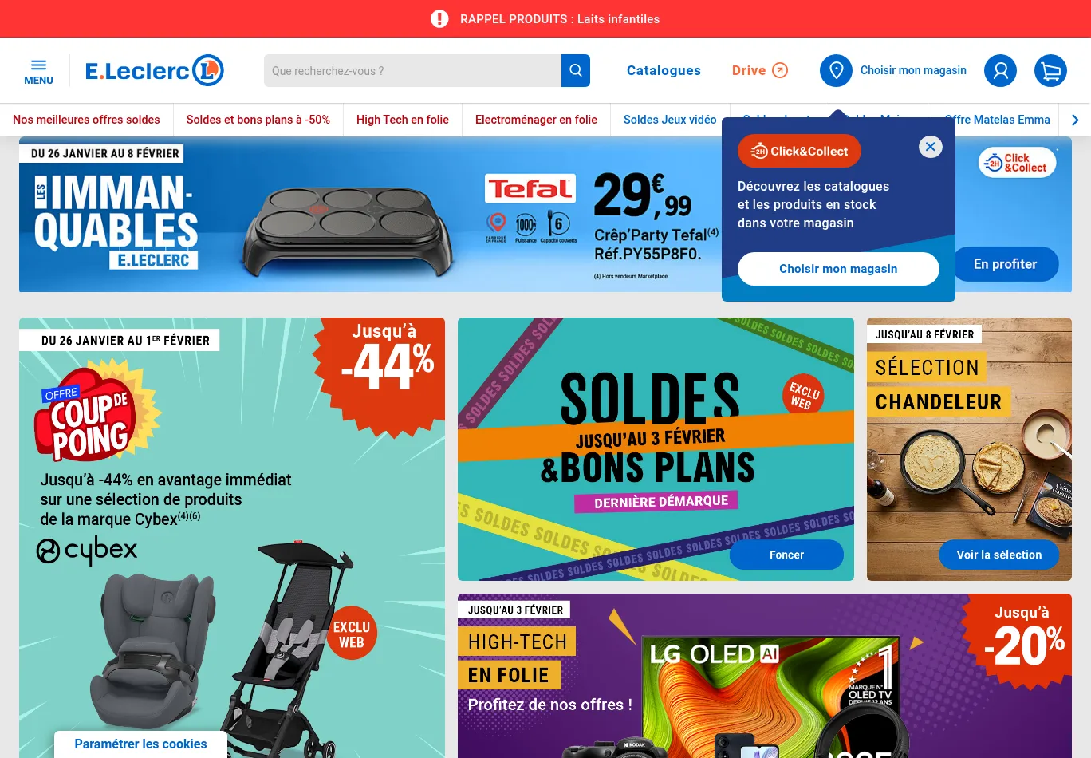Click the En profiter button
Screen dimensions: 1091x758
pos(1005,264)
